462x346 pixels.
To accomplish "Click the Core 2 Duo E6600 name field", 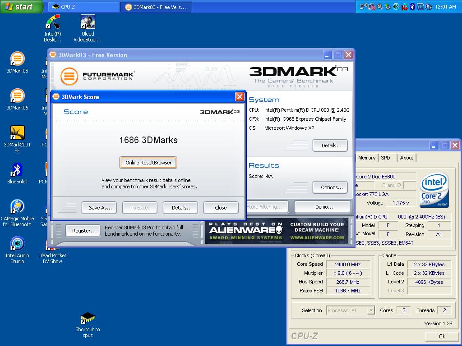I will (x=386, y=177).
